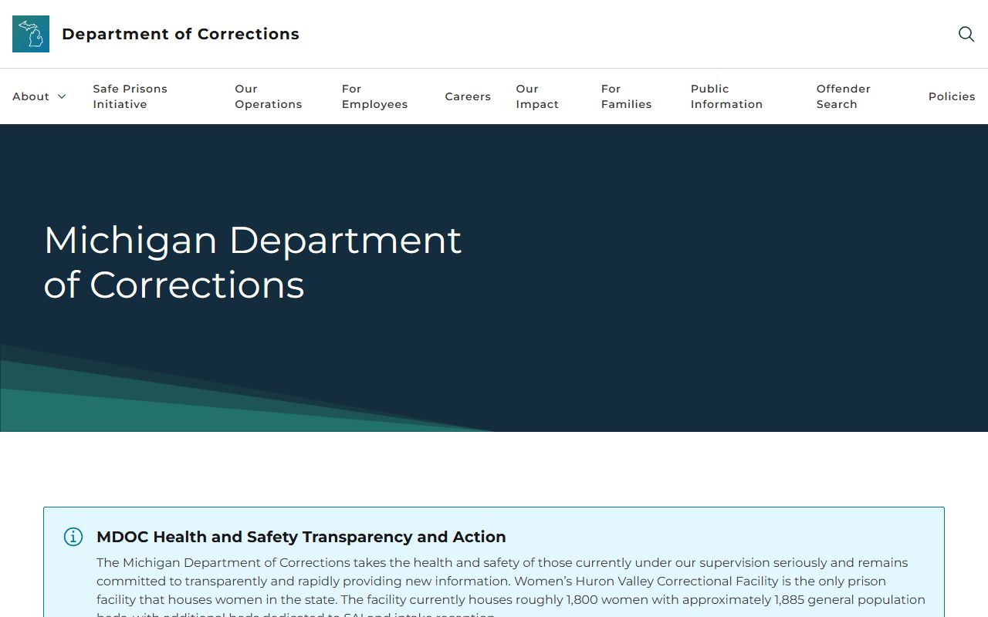
Task: Open Offender Search page
Action: point(843,96)
